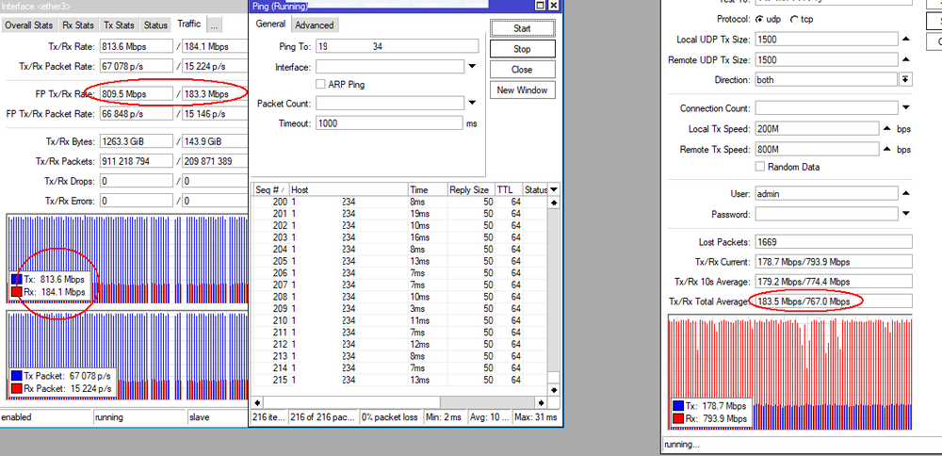Click blue Tx legend swatch in interface graph
The width and height of the screenshot is (942, 456).
17,280
